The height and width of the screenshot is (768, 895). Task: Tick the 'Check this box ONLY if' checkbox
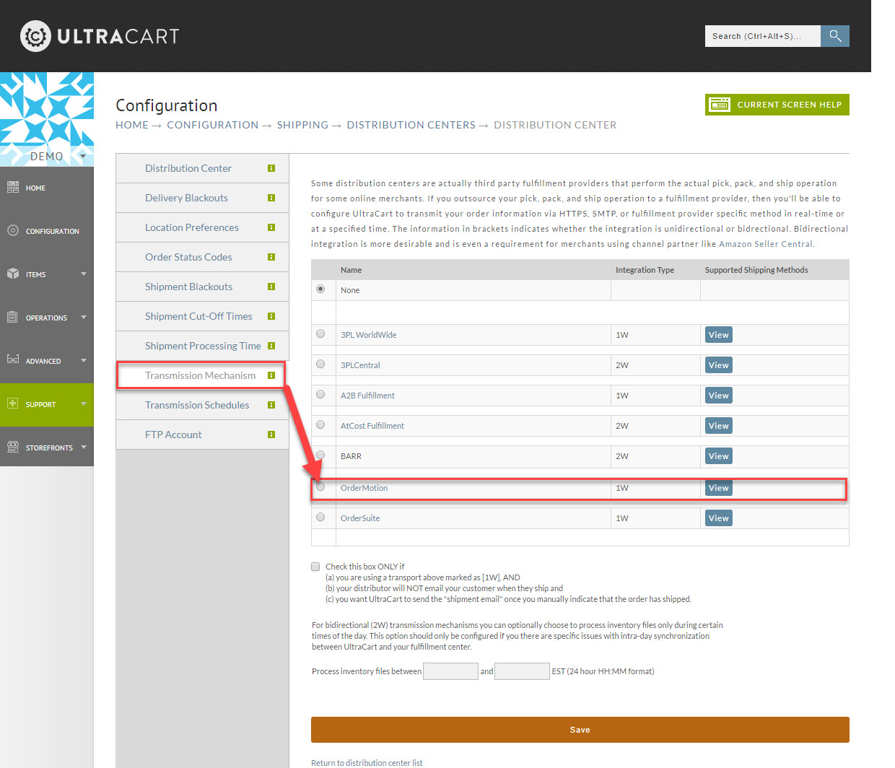315,567
